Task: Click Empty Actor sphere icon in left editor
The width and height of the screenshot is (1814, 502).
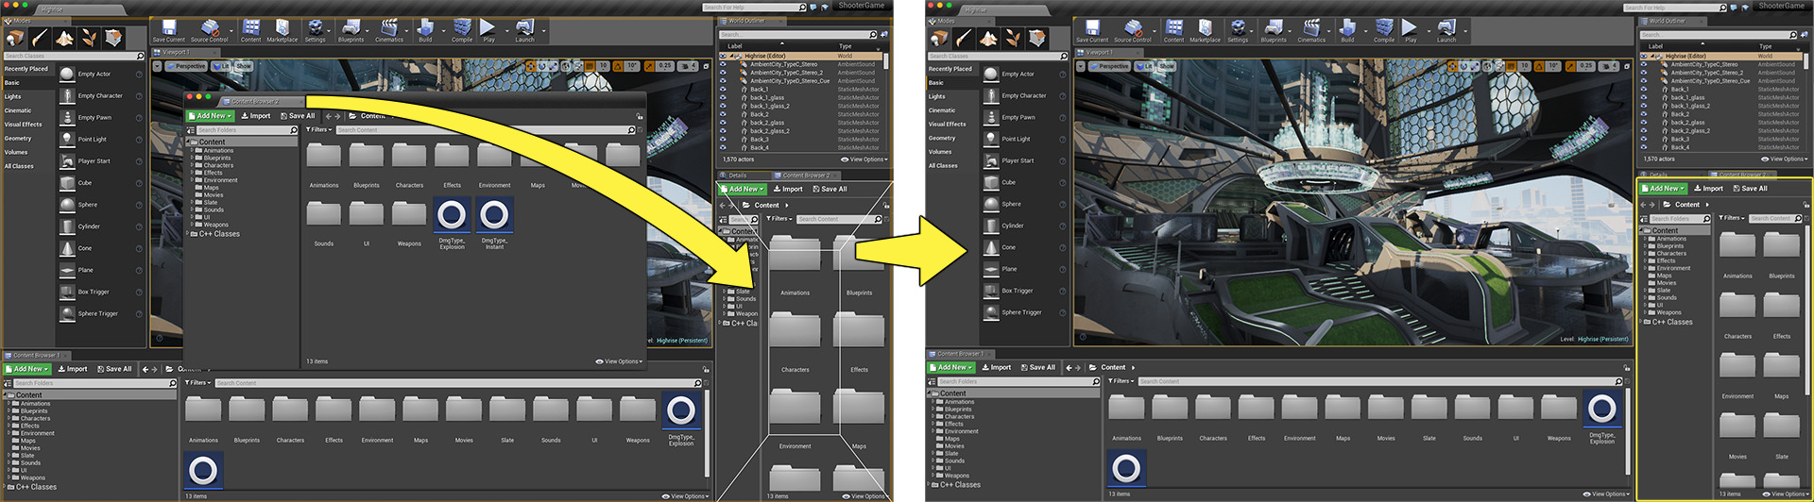Action: (67, 74)
